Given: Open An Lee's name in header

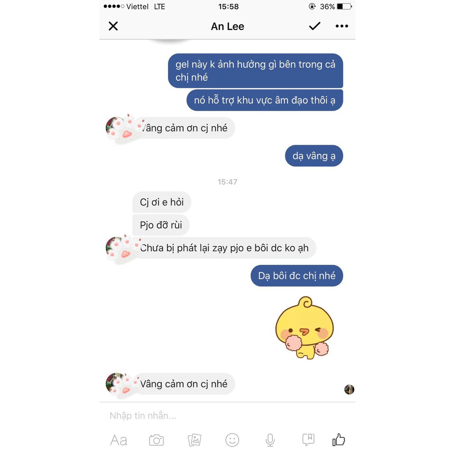Looking at the screenshot, I should click(227, 26).
